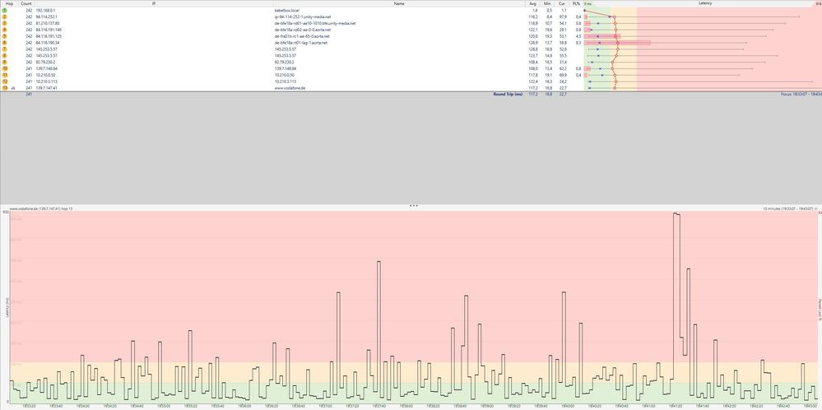Sort by the Hop column header
Image resolution: width=822 pixels, height=410 pixels.
9,3
